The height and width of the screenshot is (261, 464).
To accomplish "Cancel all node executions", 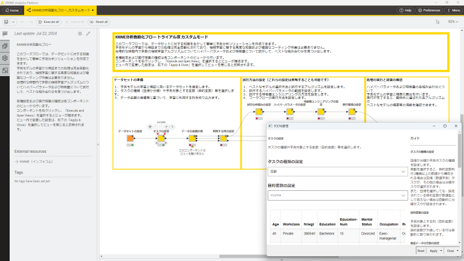I will coord(74,22).
